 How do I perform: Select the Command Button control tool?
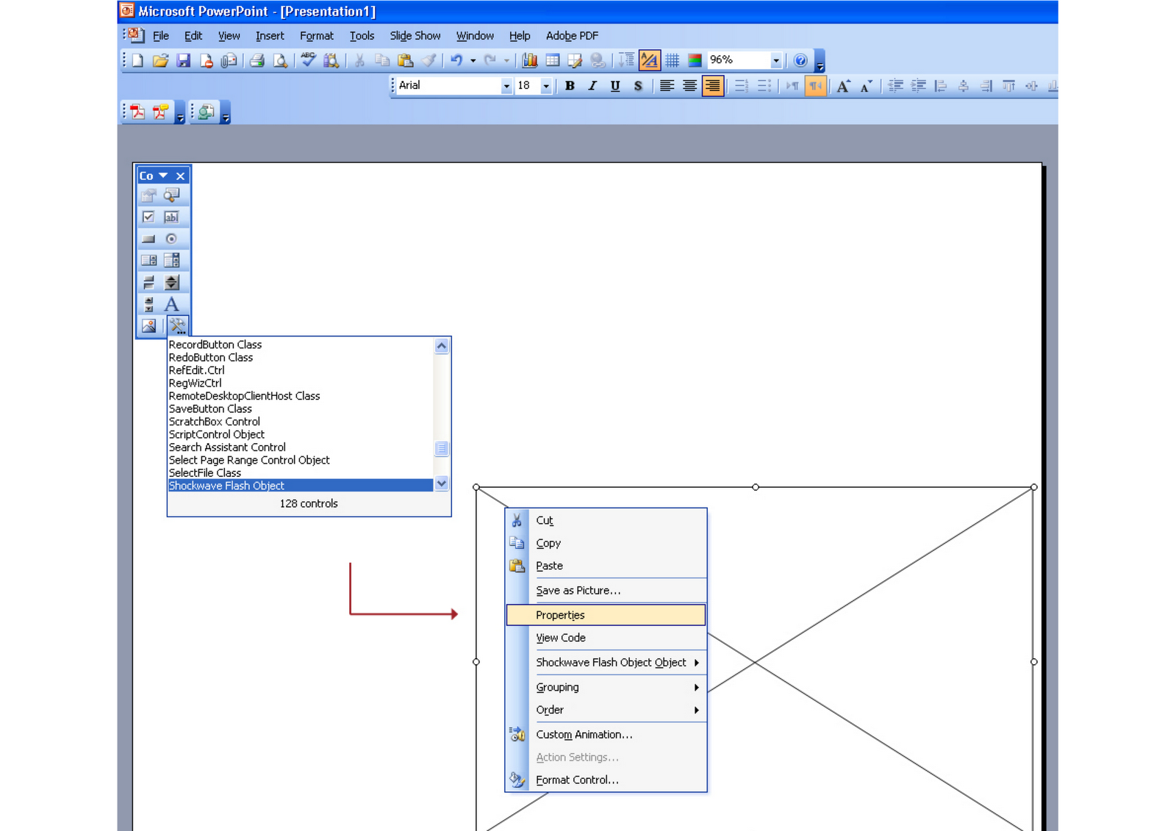click(x=148, y=239)
